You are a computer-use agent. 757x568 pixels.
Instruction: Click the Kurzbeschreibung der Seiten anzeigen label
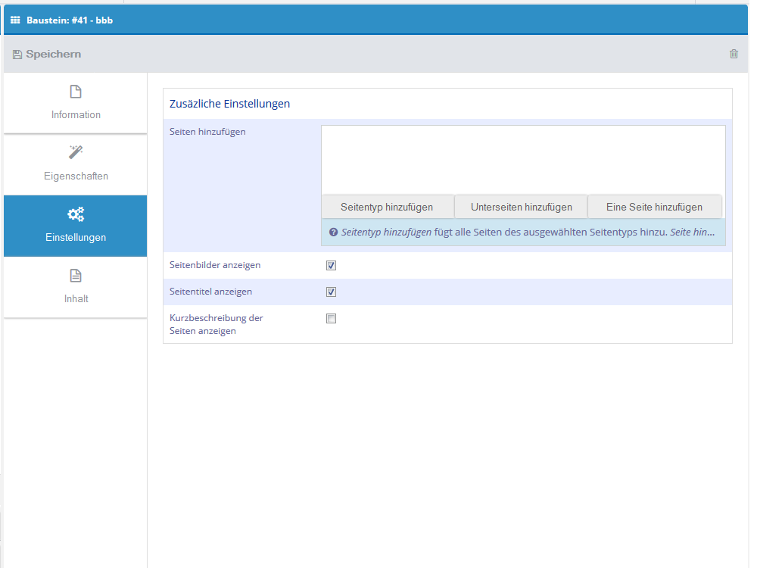coord(217,324)
